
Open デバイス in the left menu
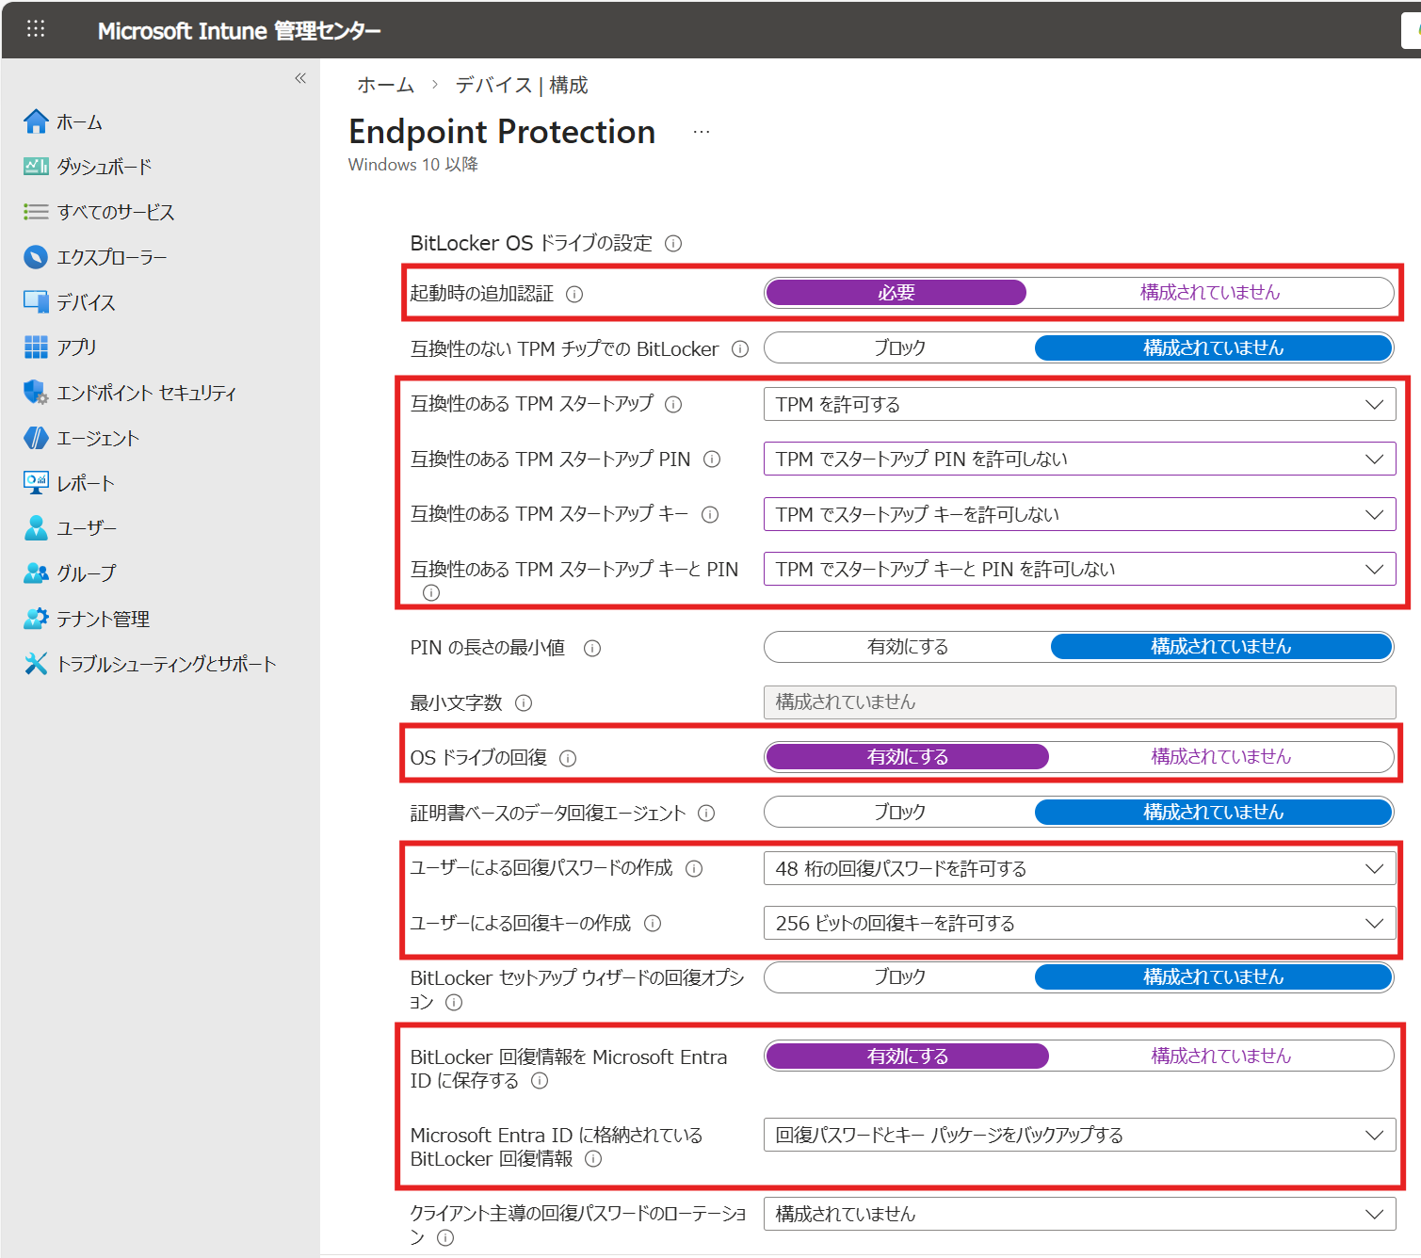86,302
